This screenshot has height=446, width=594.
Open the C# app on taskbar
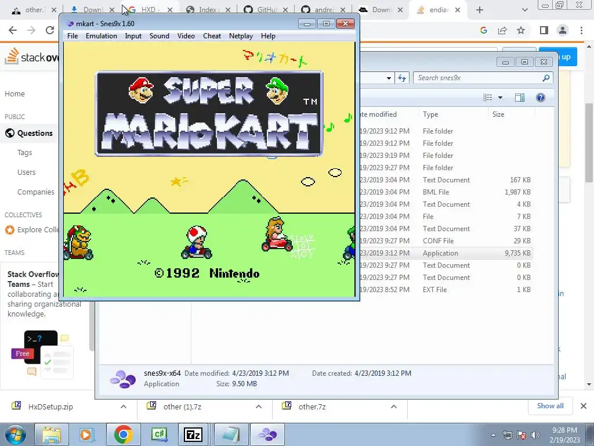click(x=159, y=434)
